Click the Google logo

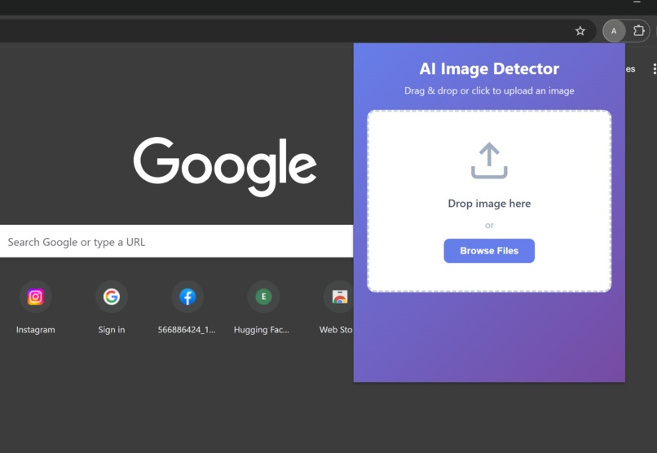[225, 166]
